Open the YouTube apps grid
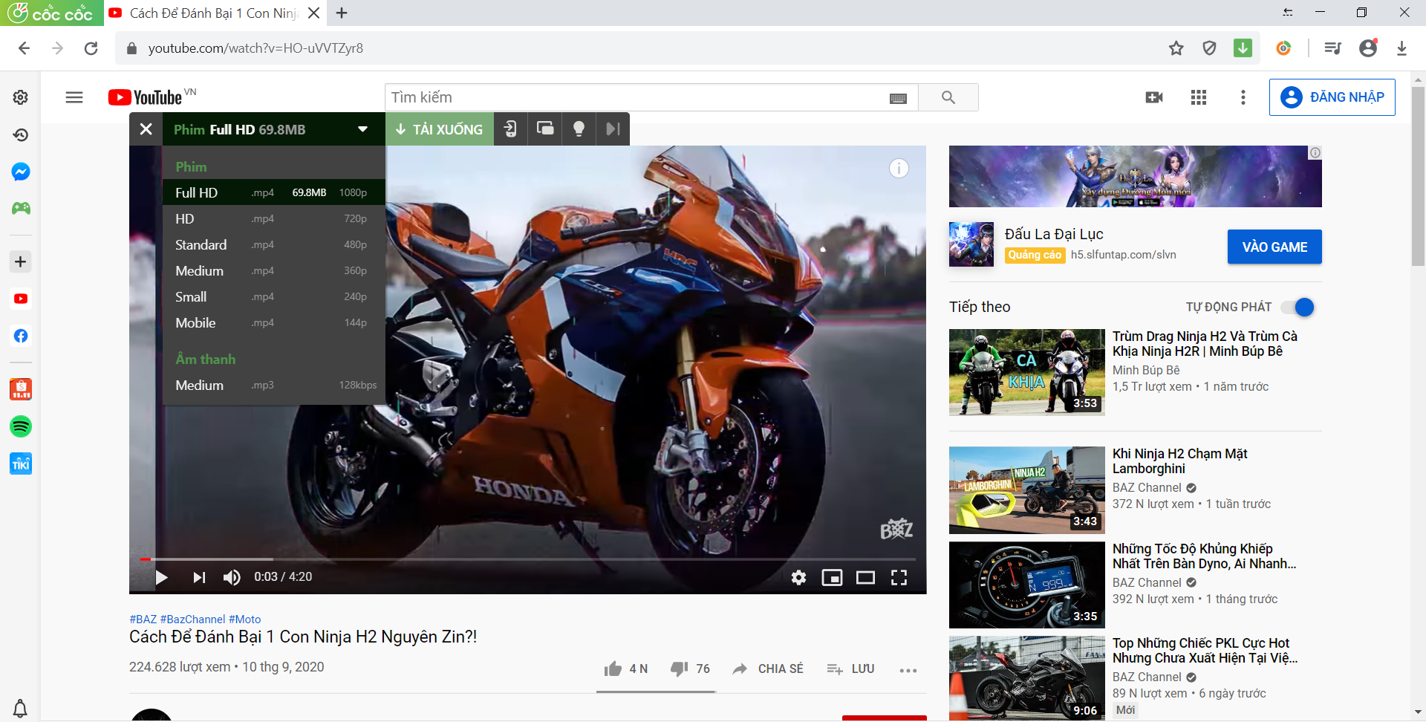This screenshot has width=1426, height=722. coord(1199,97)
